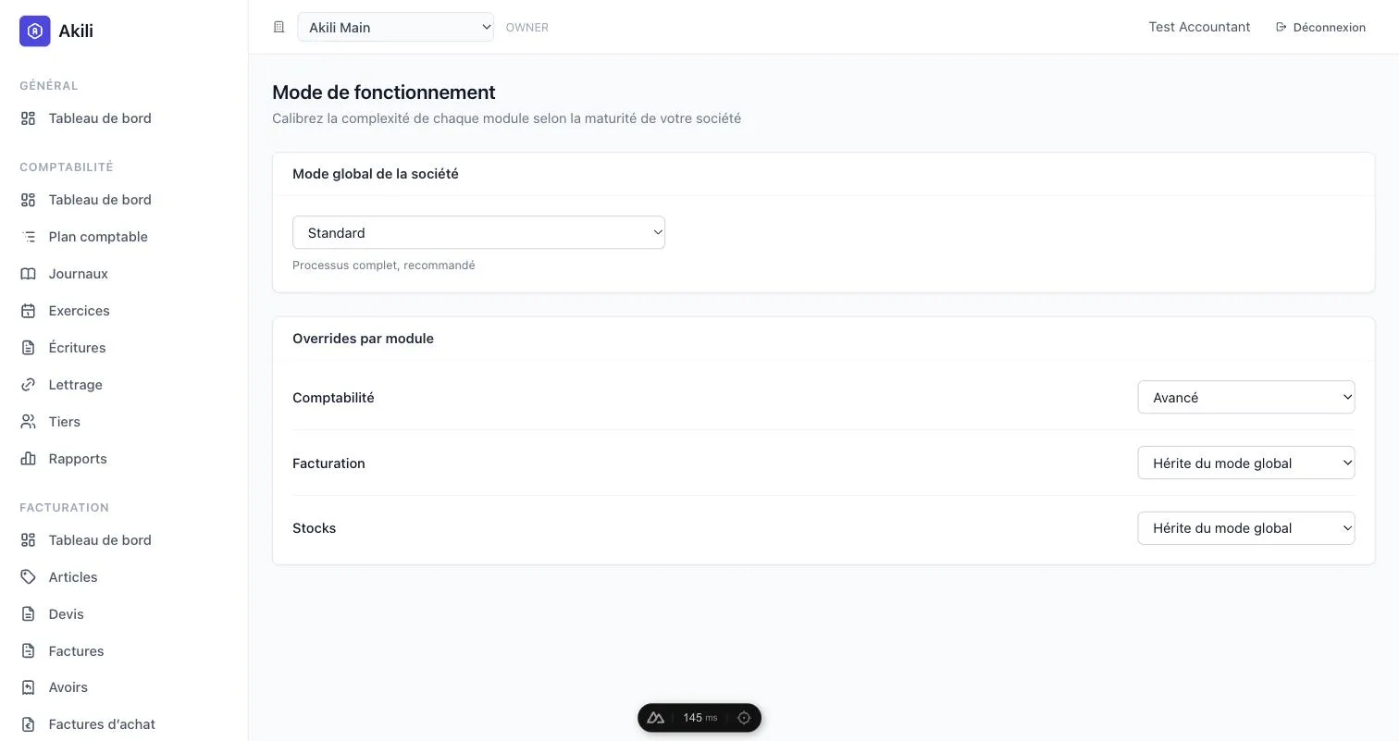This screenshot has height=741, width=1399.
Task: Click the Lettrage link icon
Action: tap(29, 385)
